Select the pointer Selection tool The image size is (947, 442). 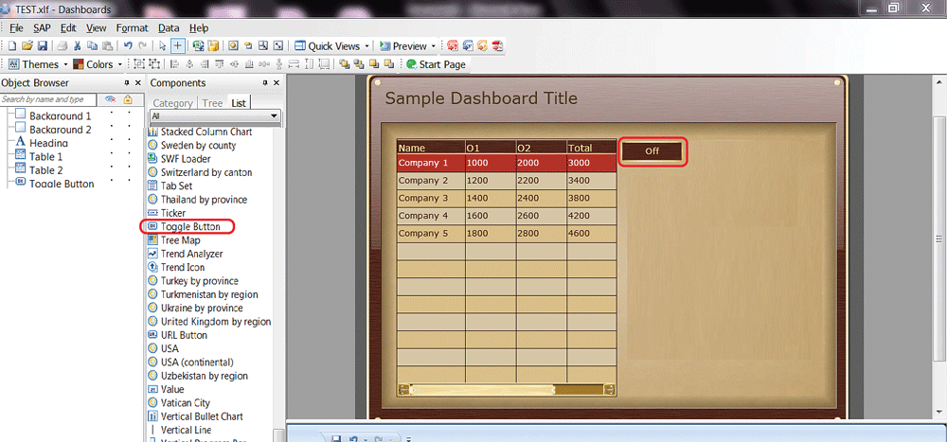163,45
